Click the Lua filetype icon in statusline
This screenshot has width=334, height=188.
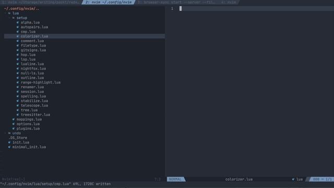[x=293, y=179]
